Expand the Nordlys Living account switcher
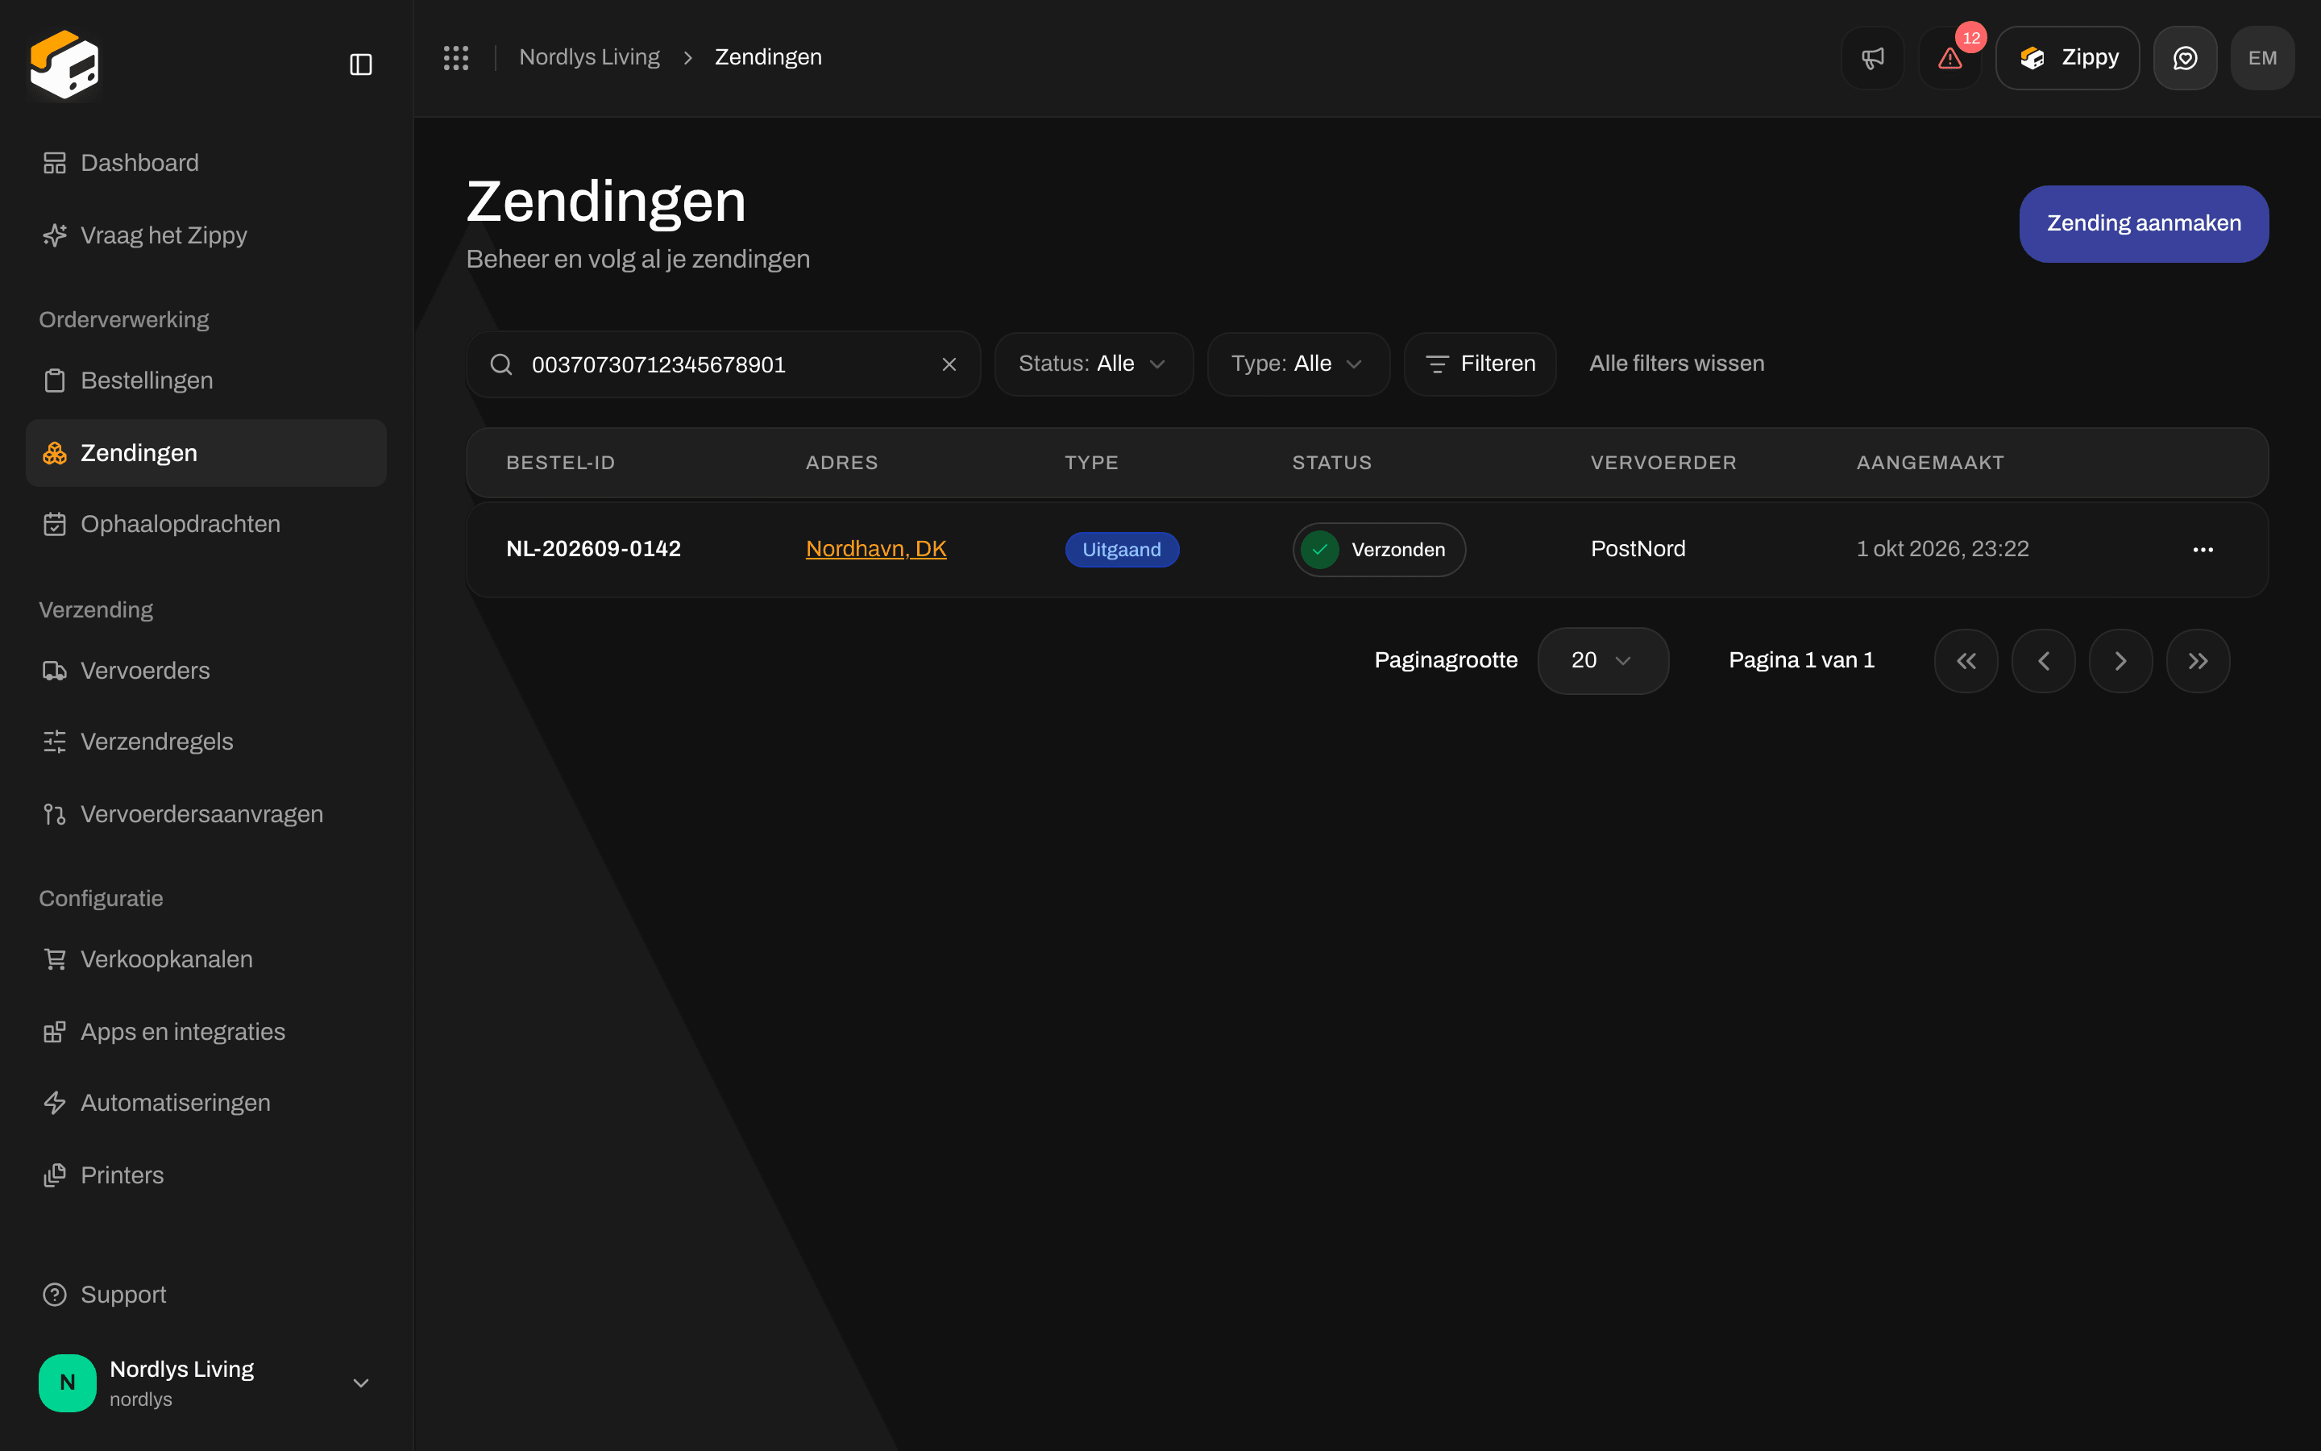Screen dimensions: 2321x1451 206,1382
